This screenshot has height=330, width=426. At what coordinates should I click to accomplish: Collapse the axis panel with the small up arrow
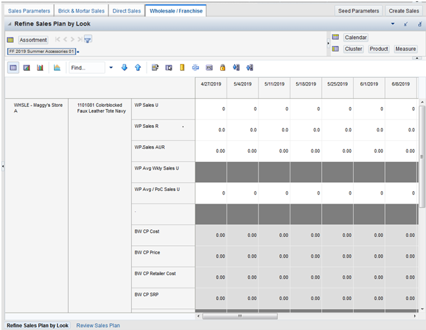tap(417, 58)
